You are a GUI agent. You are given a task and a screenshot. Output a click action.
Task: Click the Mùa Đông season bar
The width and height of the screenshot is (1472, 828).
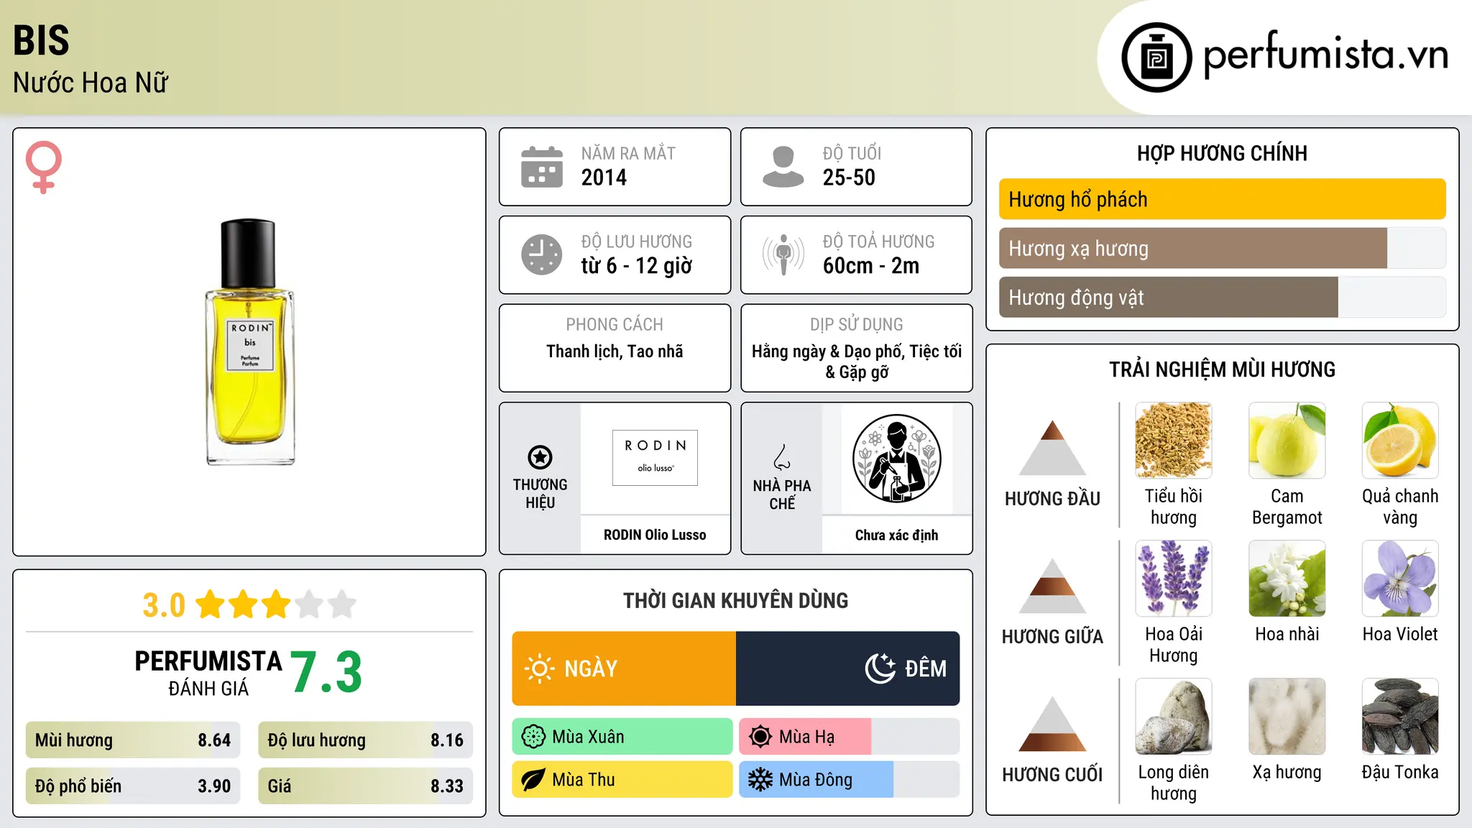pyautogui.click(x=850, y=780)
